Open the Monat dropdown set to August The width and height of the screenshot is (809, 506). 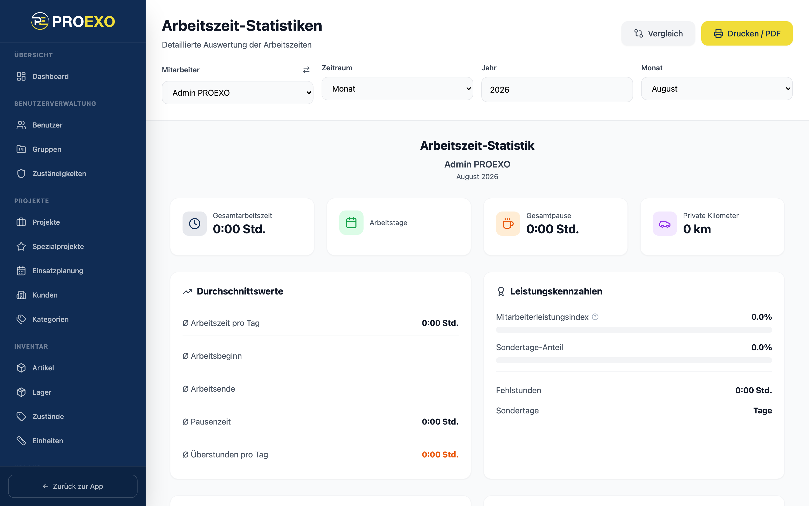[717, 89]
